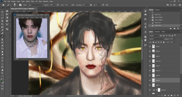Hide Layer 8 visibility eye
Image resolution: width=182 pixels, height=97 pixels.
click(x=150, y=75)
